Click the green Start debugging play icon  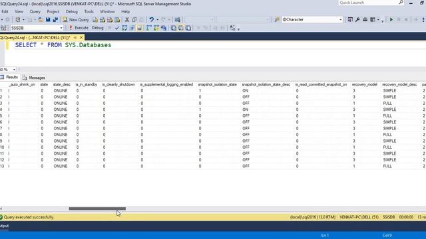click(x=391, y=19)
